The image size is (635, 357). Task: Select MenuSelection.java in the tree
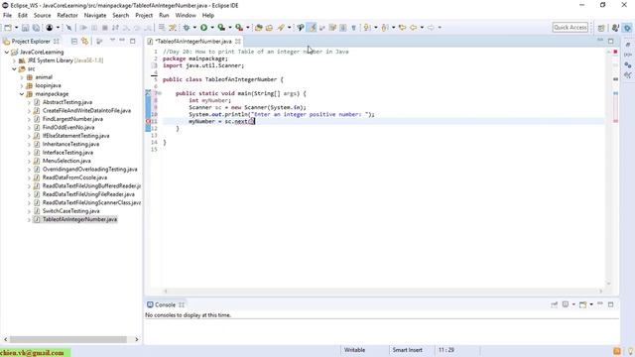coord(66,161)
